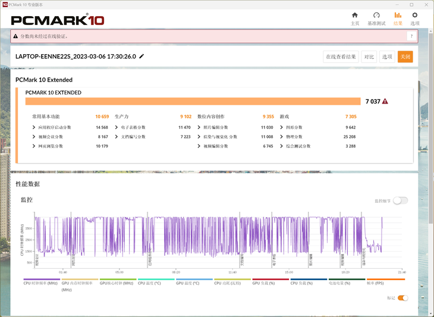This screenshot has width=434, height=317.
Task: Toggle GPU 内存时钟频率 legend swatch
Action: click(80, 280)
